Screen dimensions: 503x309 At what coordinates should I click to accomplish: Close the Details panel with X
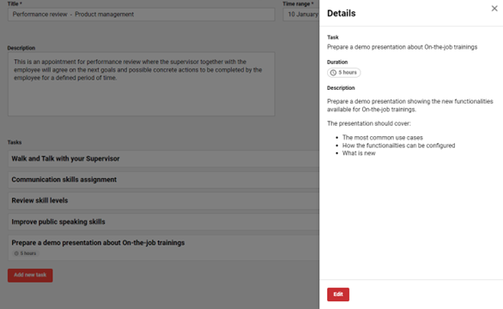(494, 9)
